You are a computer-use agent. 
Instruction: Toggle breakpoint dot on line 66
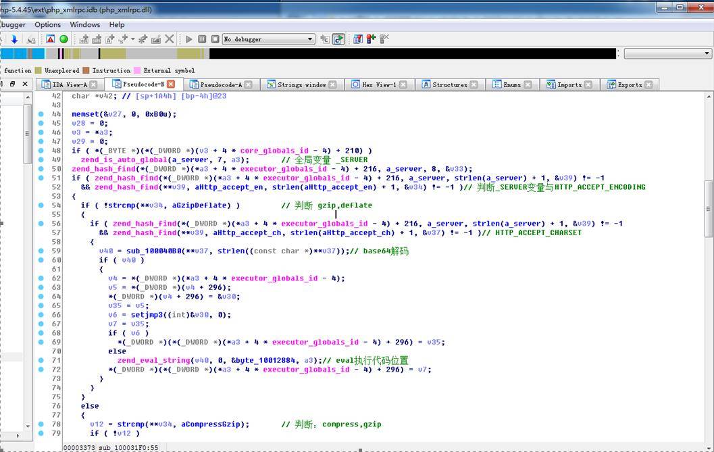(x=41, y=314)
